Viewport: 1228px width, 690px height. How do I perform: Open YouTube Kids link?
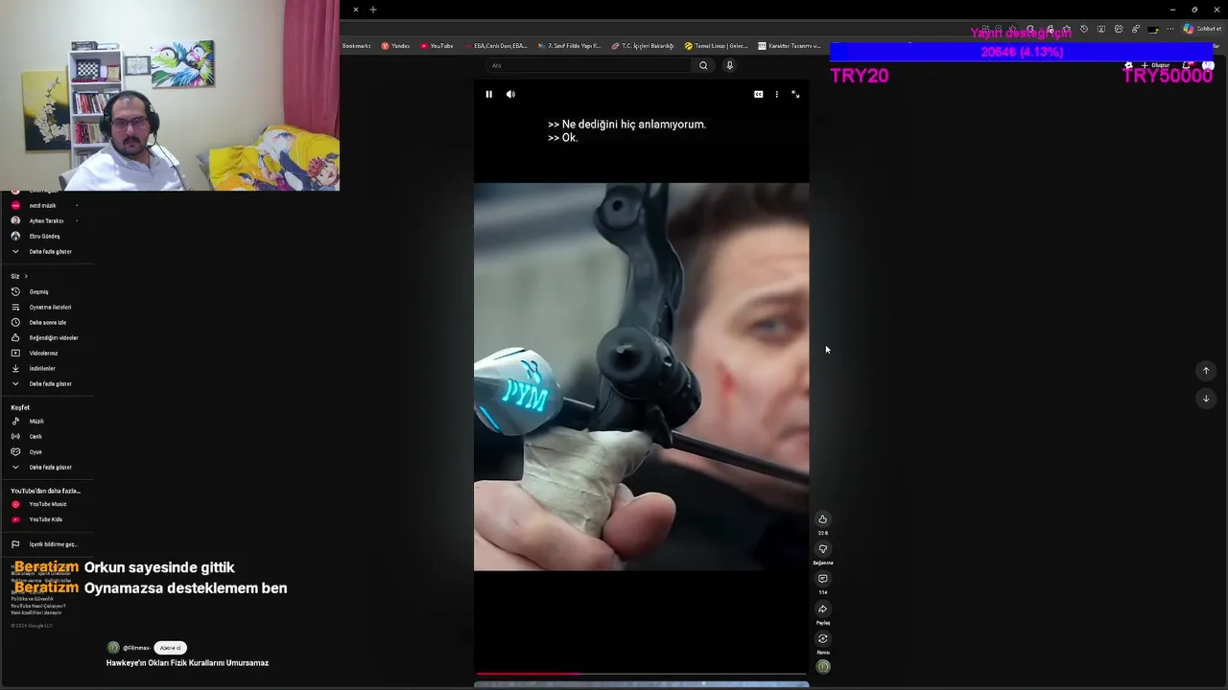(x=46, y=519)
